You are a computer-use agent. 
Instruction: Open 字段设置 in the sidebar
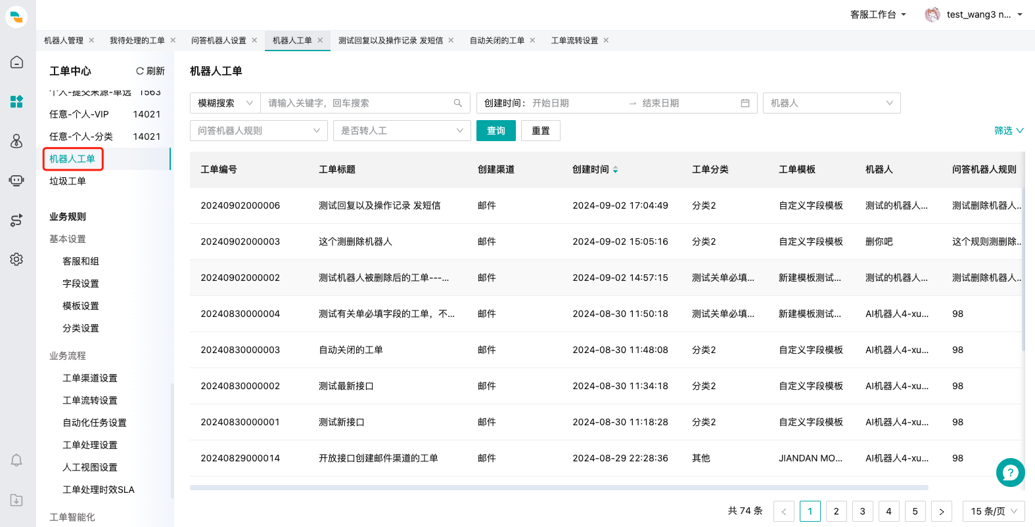81,284
